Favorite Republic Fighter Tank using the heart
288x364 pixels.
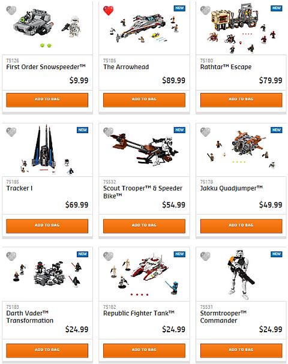[108, 256]
